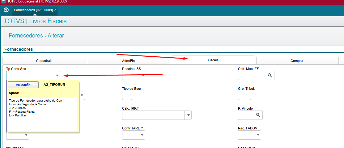Click the P. Vinculo search magnifier

click(x=258, y=115)
